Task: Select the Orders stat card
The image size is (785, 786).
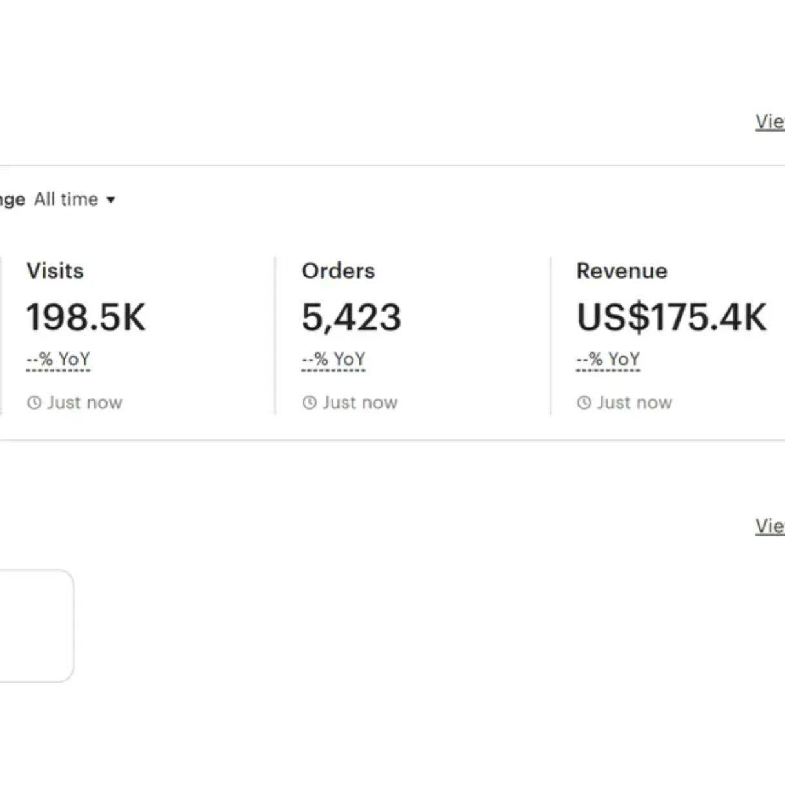Action: 406,329
